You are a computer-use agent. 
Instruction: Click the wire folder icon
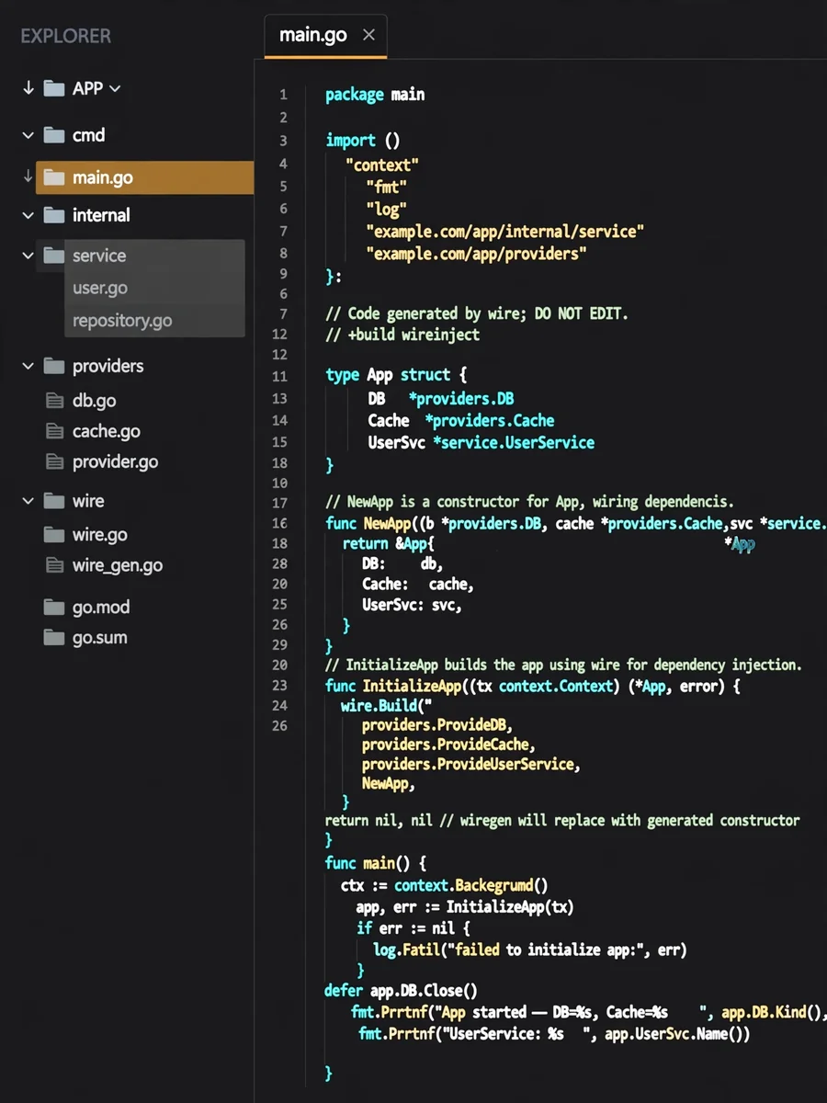pyautogui.click(x=54, y=501)
